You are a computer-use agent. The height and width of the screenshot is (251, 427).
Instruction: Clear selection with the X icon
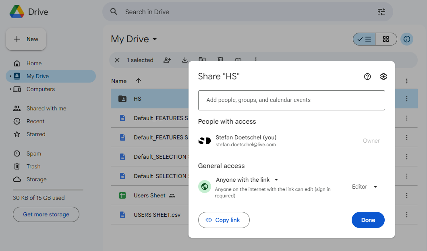(x=117, y=60)
